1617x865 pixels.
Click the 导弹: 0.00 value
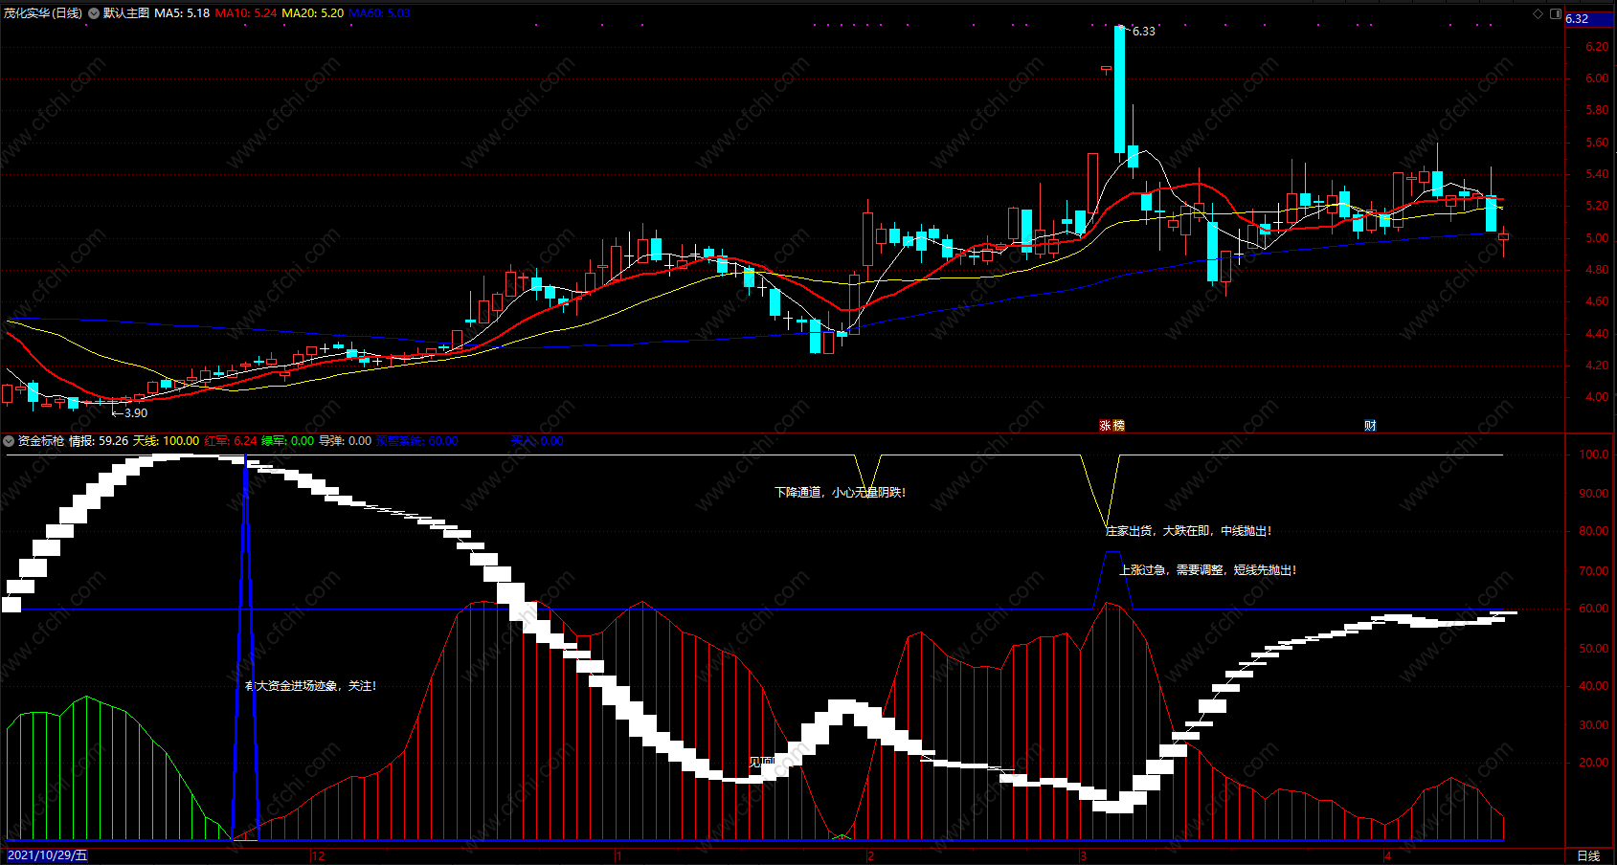[x=345, y=441]
